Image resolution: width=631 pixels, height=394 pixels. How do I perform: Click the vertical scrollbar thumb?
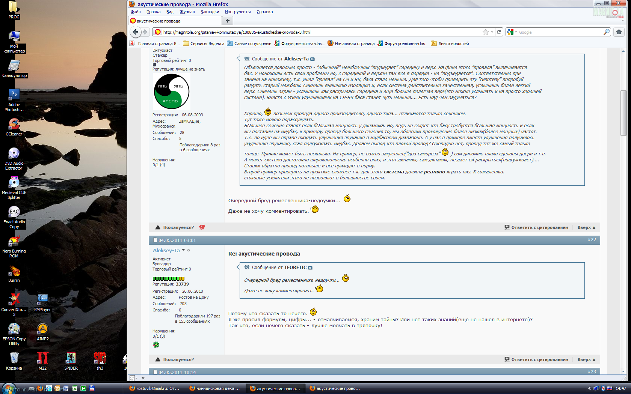coord(623,113)
